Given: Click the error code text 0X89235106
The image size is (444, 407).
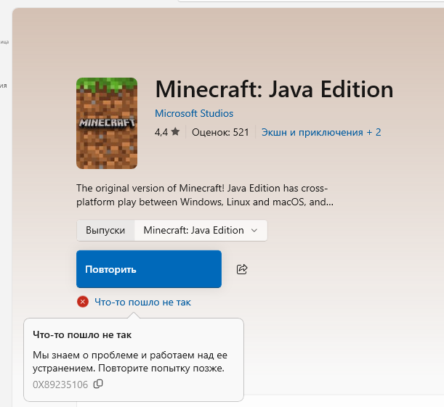Looking at the screenshot, I should [x=60, y=385].
